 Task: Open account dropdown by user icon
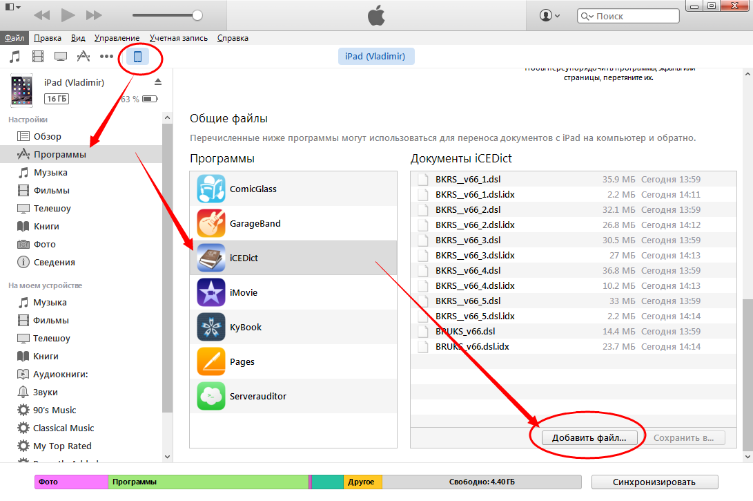pos(549,15)
